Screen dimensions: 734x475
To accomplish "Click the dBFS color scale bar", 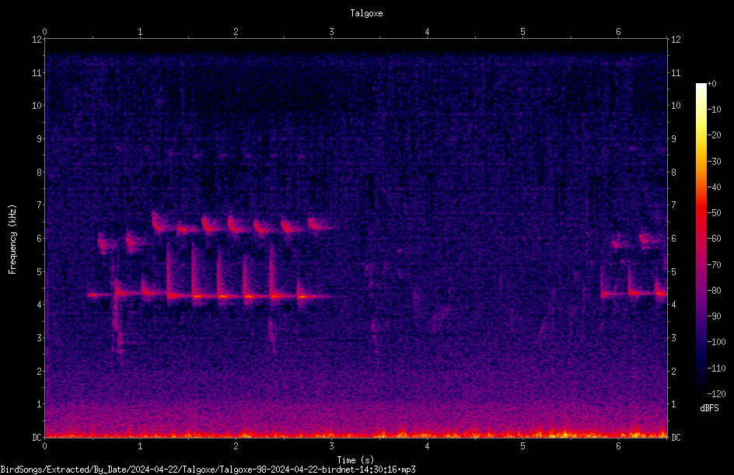I will pyautogui.click(x=701, y=238).
